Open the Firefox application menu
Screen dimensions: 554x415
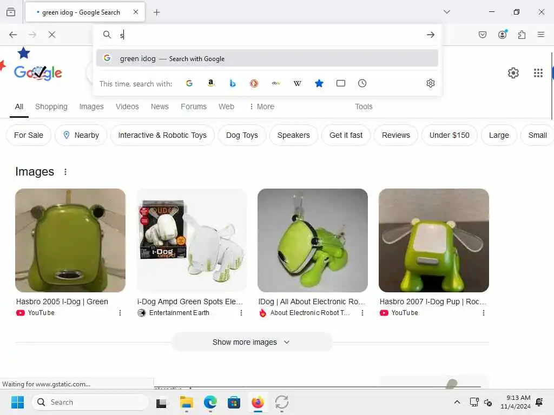tap(540, 35)
